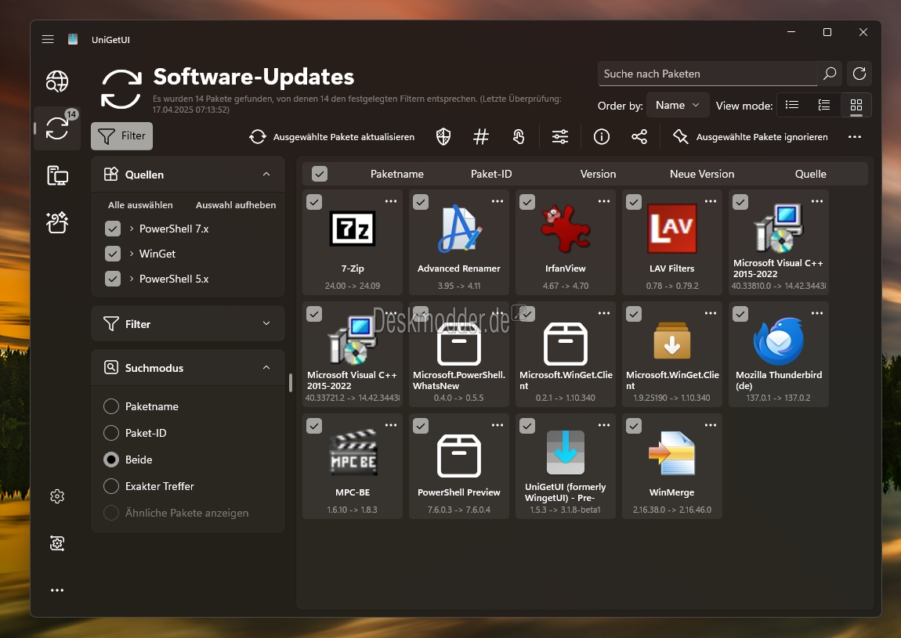Click the Software-Updates page heading
Image resolution: width=901 pixels, height=638 pixels.
[253, 77]
